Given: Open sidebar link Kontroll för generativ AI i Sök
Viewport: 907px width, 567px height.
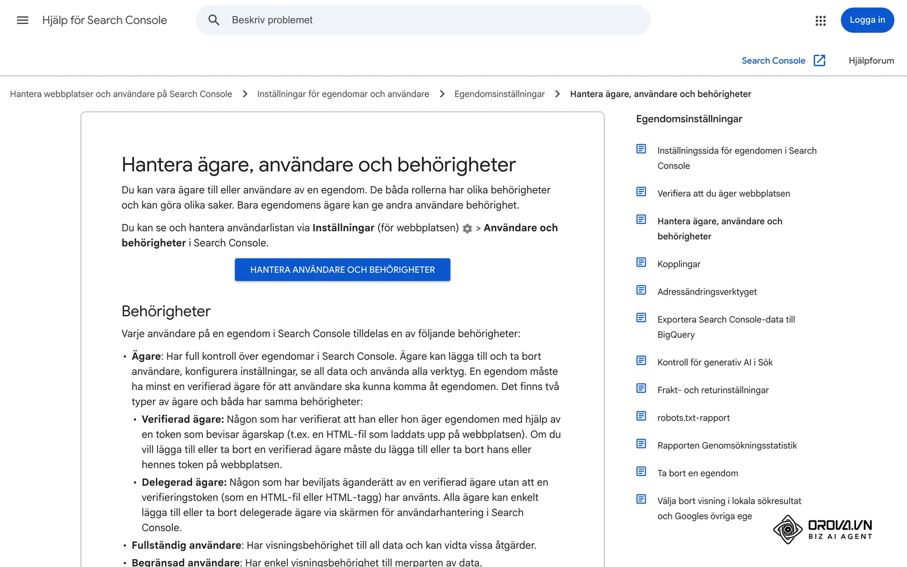Looking at the screenshot, I should point(715,363).
